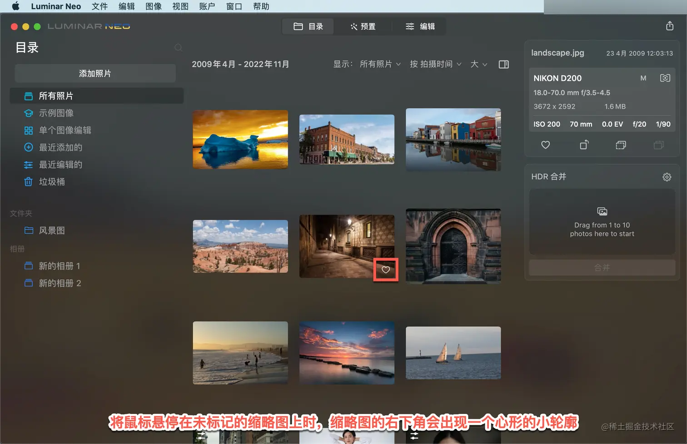Click the HDR photo drop zone

coord(602,222)
